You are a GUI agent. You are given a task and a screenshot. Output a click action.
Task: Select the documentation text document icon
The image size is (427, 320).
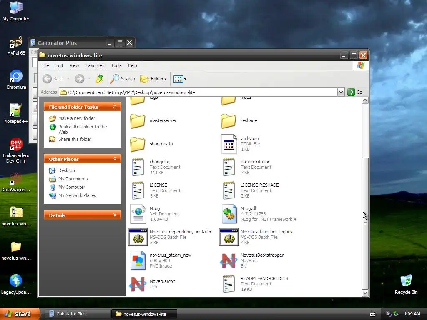[229, 167]
